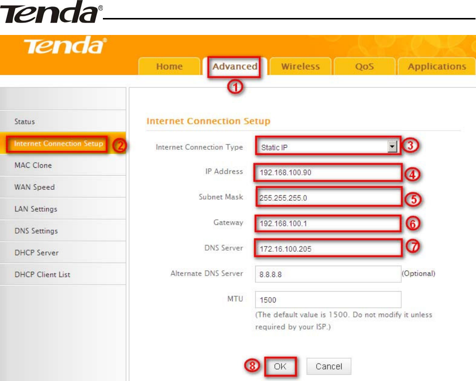The width and height of the screenshot is (476, 381).
Task: Click the '(Optional)' text beside Alternate DNS
Action: pyautogui.click(x=419, y=274)
